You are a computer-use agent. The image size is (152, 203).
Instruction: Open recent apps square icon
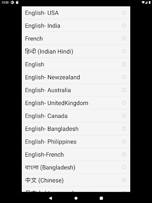(x=101, y=198)
